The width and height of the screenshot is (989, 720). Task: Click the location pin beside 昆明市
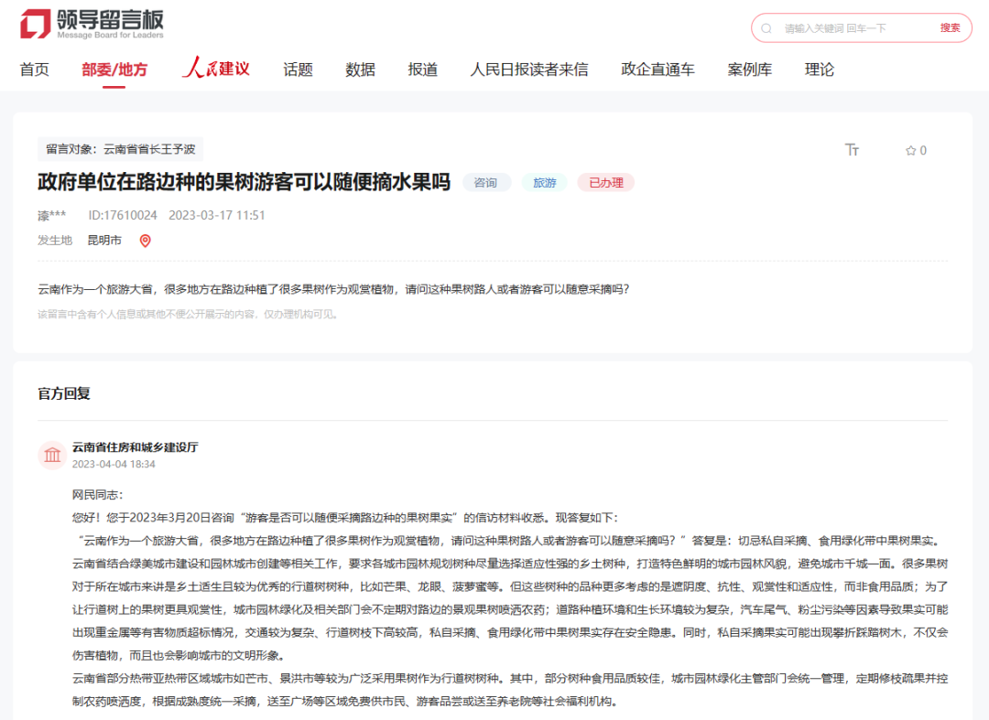click(x=144, y=241)
